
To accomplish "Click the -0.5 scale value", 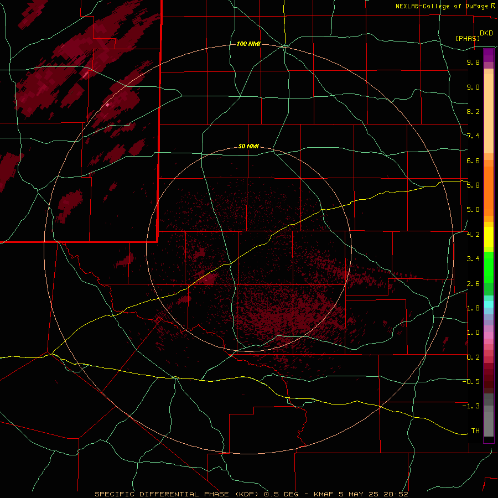I will [471, 382].
